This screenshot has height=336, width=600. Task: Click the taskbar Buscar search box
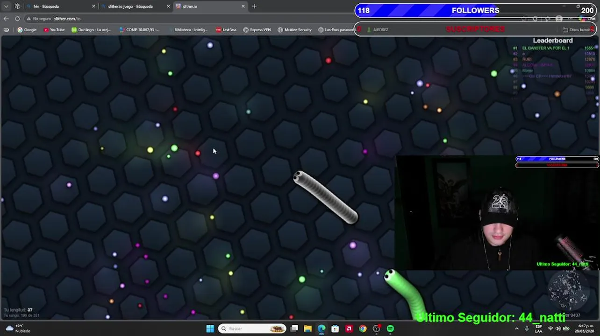pyautogui.click(x=252, y=329)
